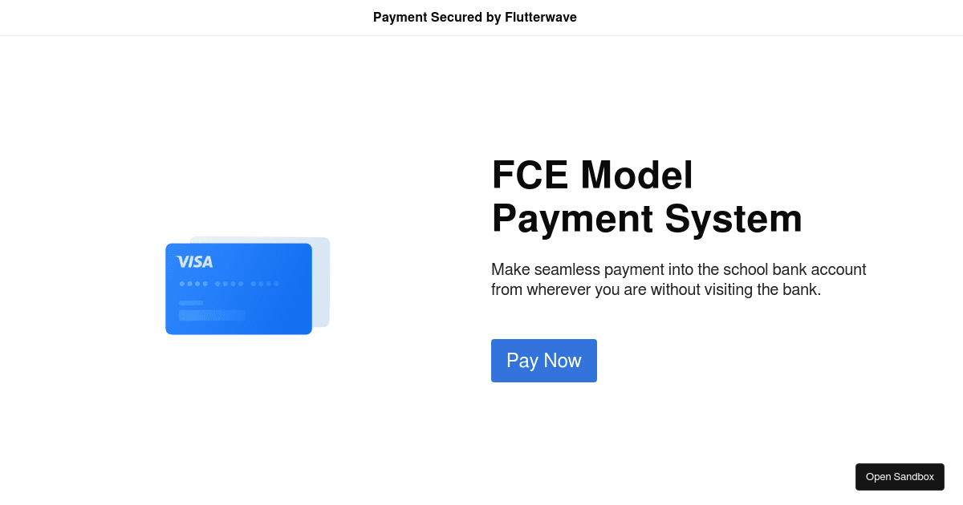This screenshot has width=963, height=505.
Task: Click the Payment System line of the heading
Action: point(646,218)
